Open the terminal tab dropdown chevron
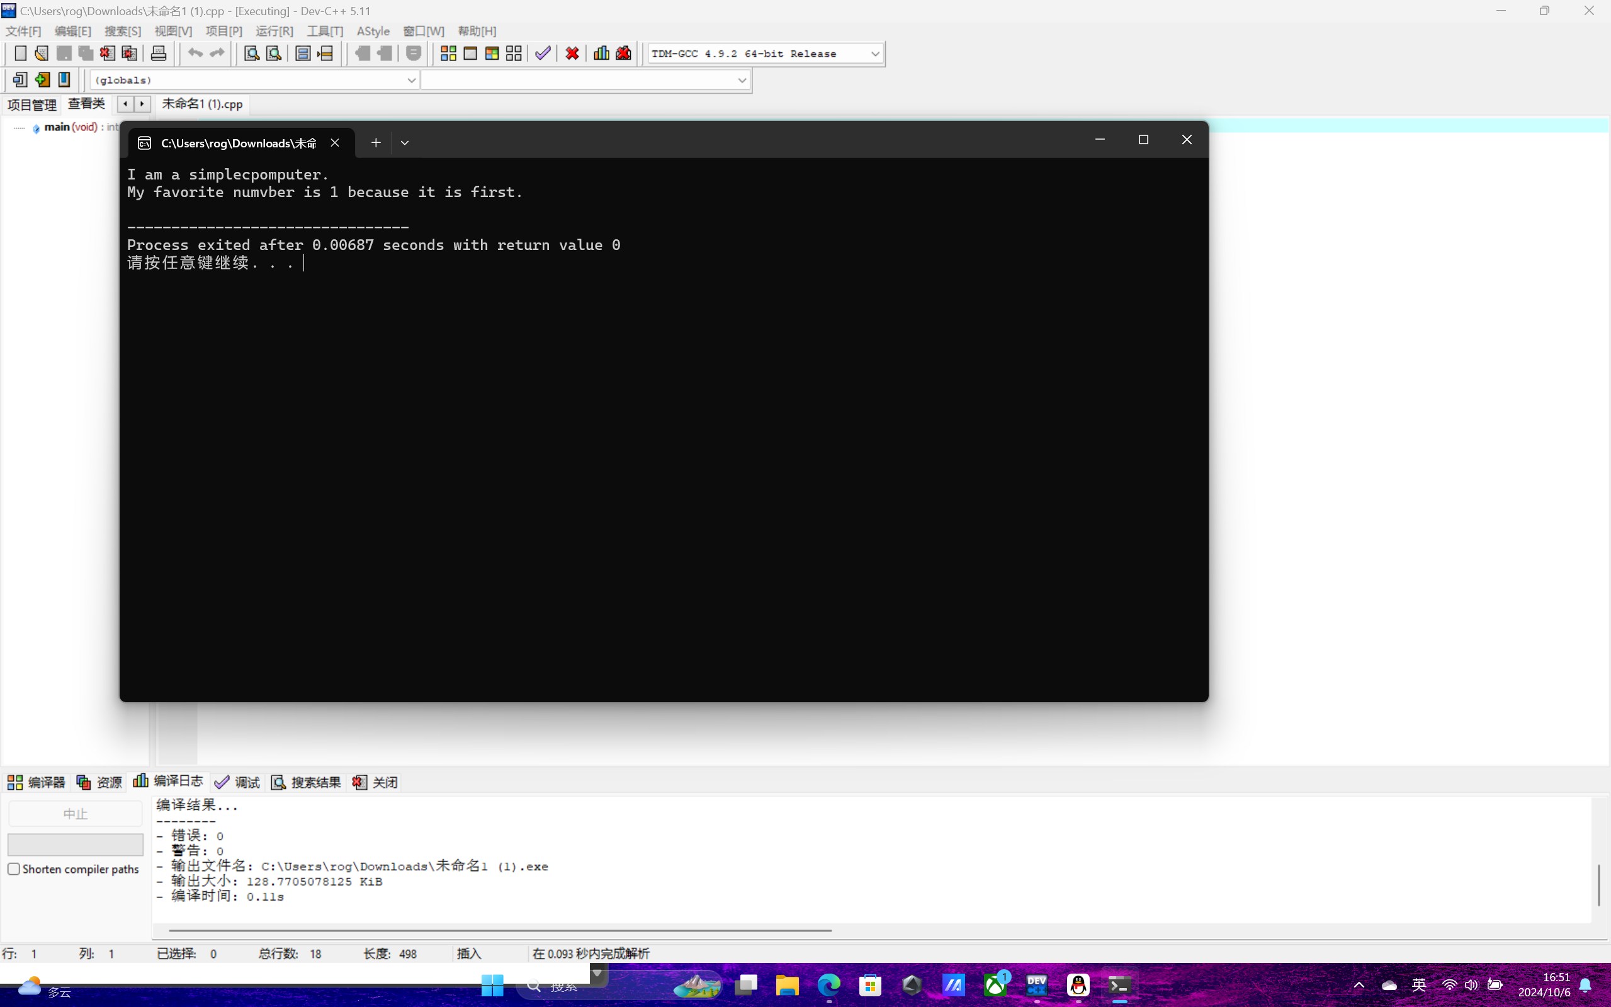 click(x=405, y=142)
